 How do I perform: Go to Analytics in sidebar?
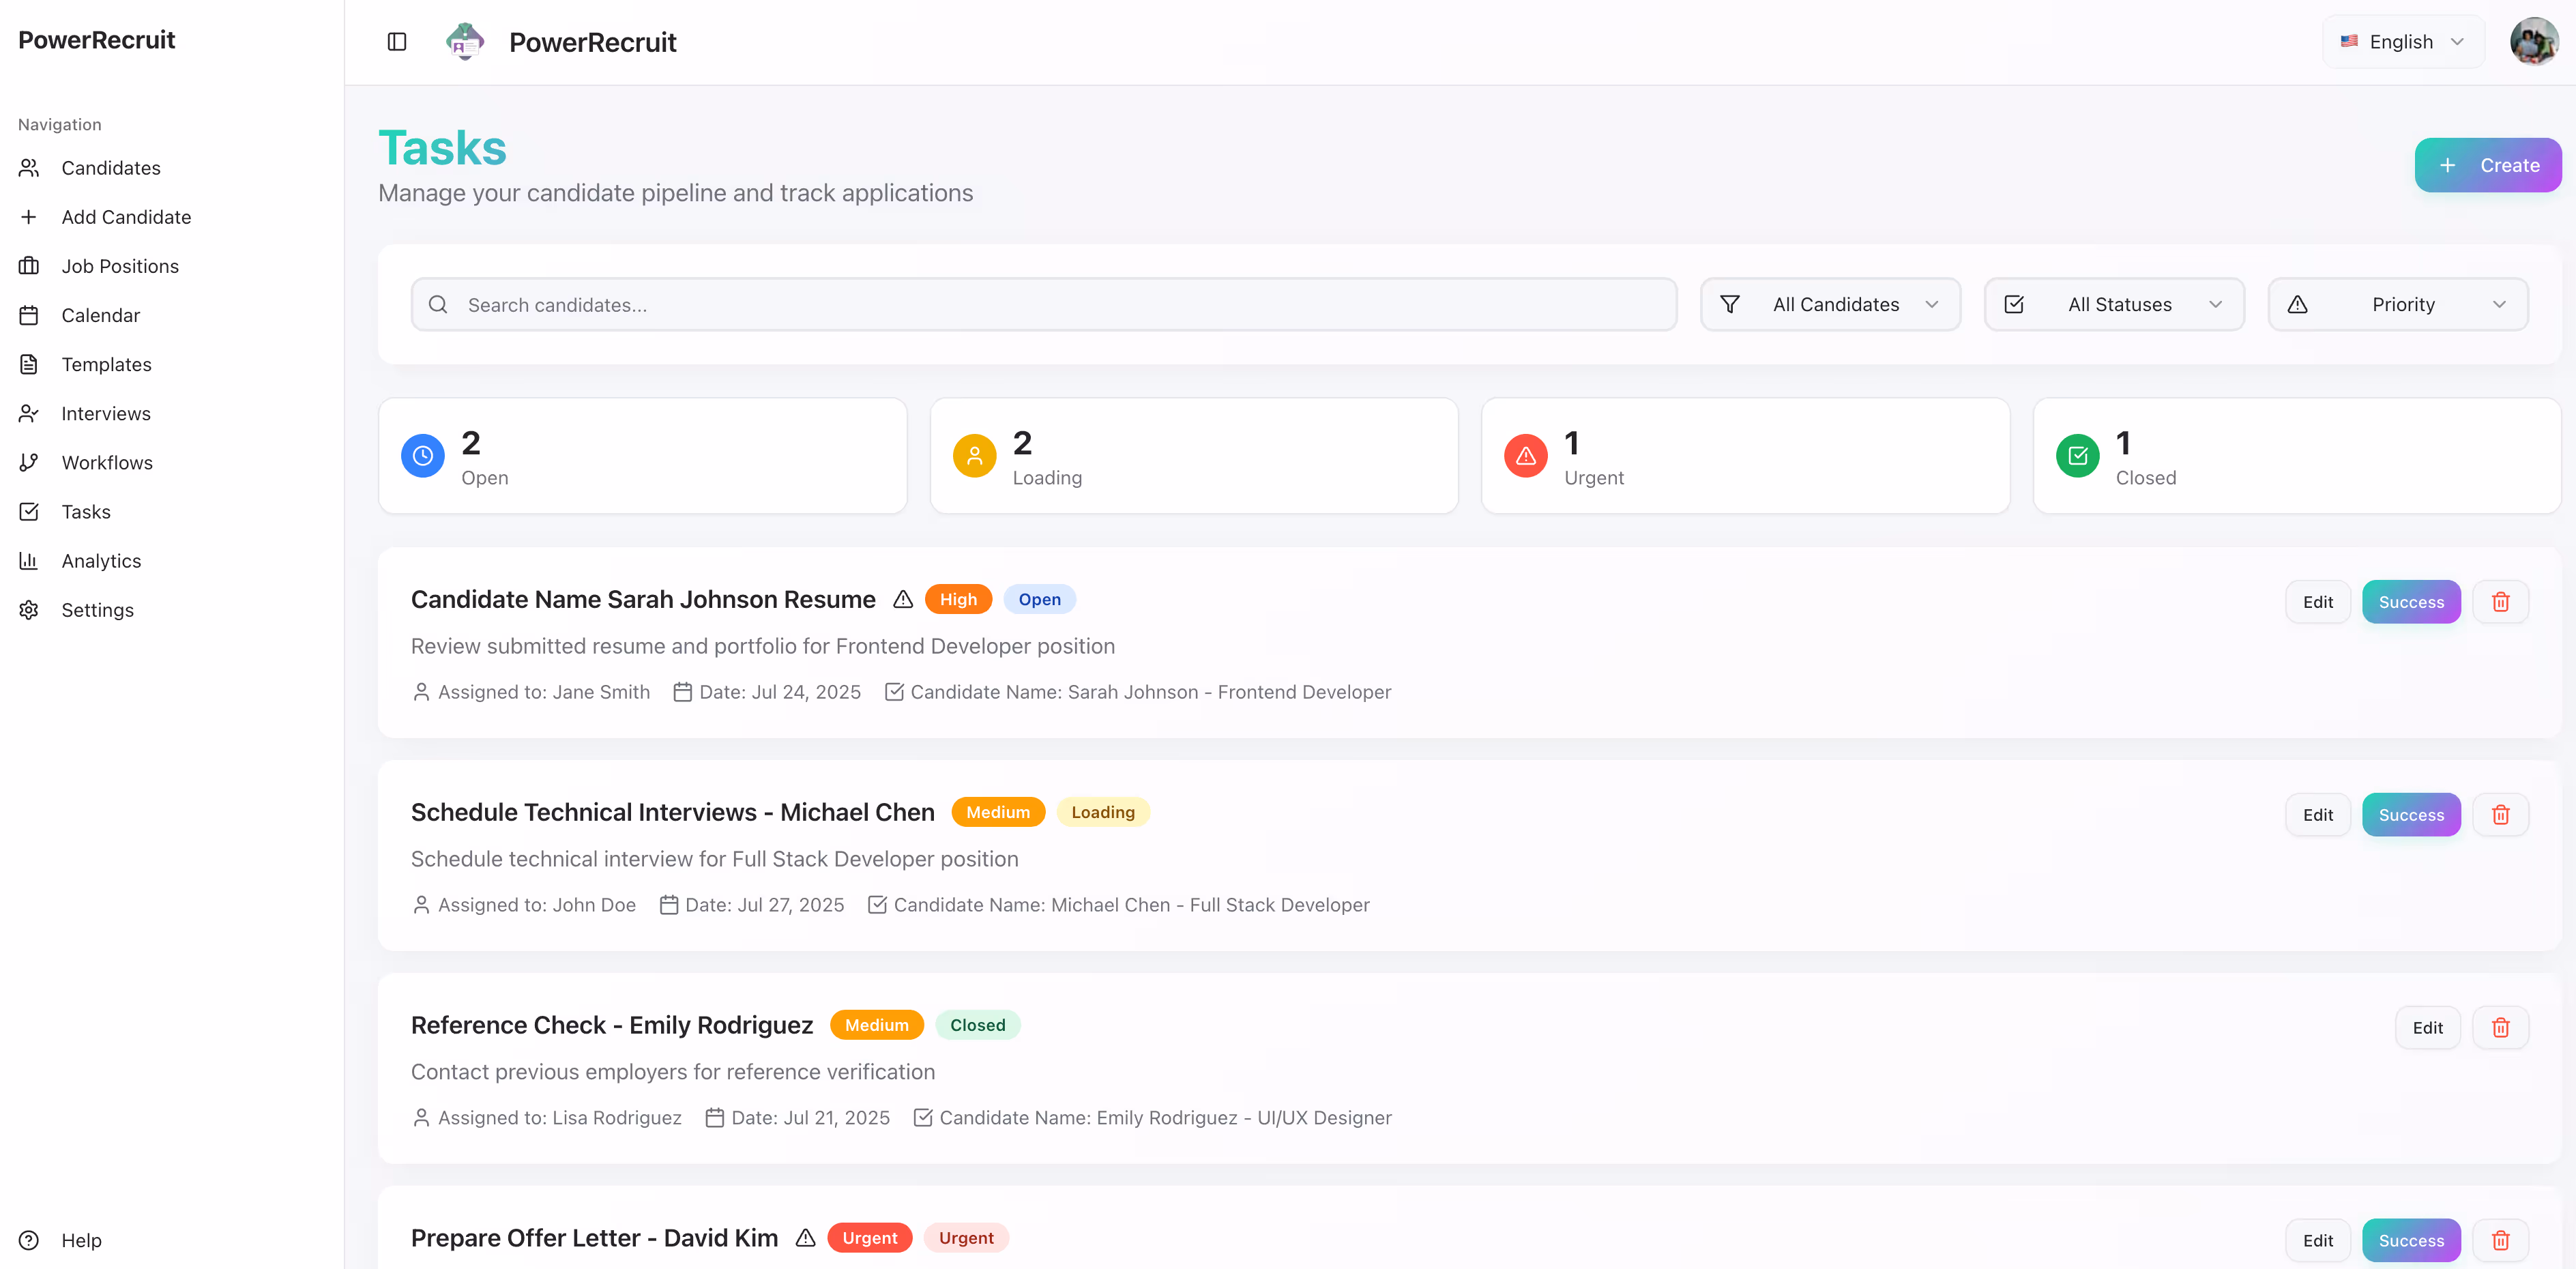click(101, 561)
